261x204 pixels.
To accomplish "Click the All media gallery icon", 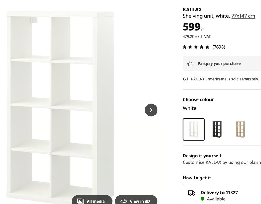I will pos(80,201).
